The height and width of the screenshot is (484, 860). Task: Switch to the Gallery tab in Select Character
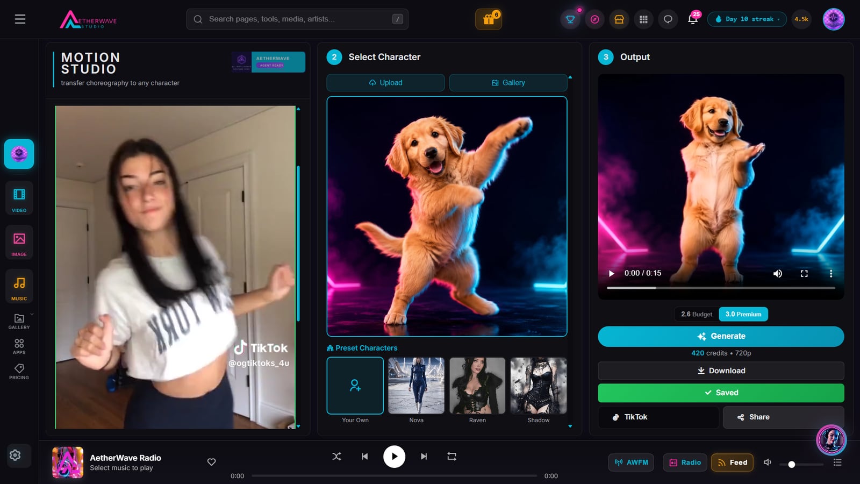click(508, 83)
